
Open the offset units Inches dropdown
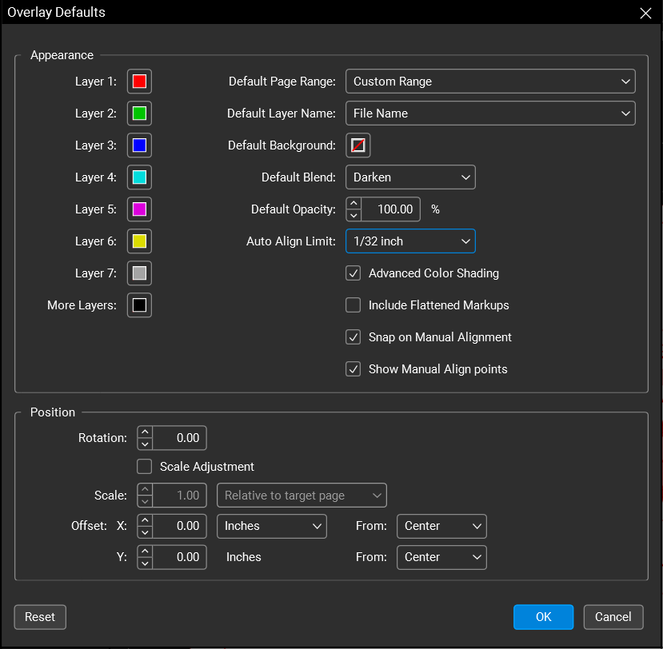click(x=272, y=526)
